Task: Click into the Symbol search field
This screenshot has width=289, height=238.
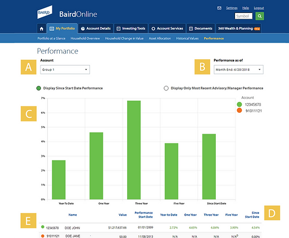Action: [x=243, y=16]
